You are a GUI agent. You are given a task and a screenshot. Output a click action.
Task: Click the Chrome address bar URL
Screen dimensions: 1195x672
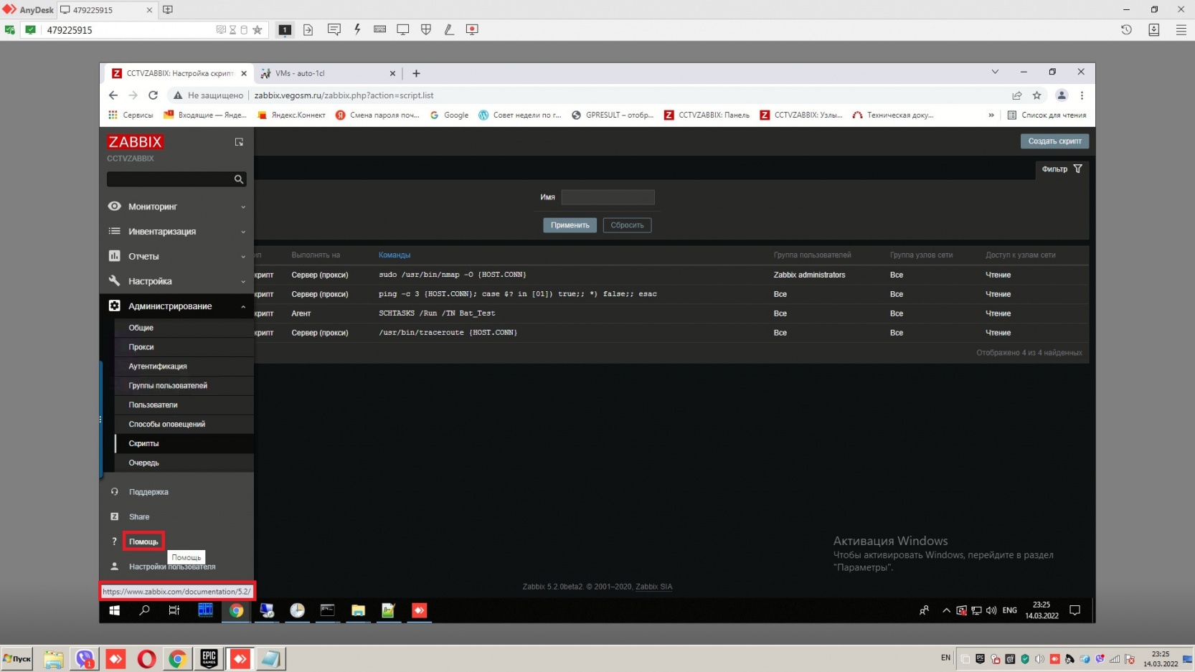pos(344,95)
